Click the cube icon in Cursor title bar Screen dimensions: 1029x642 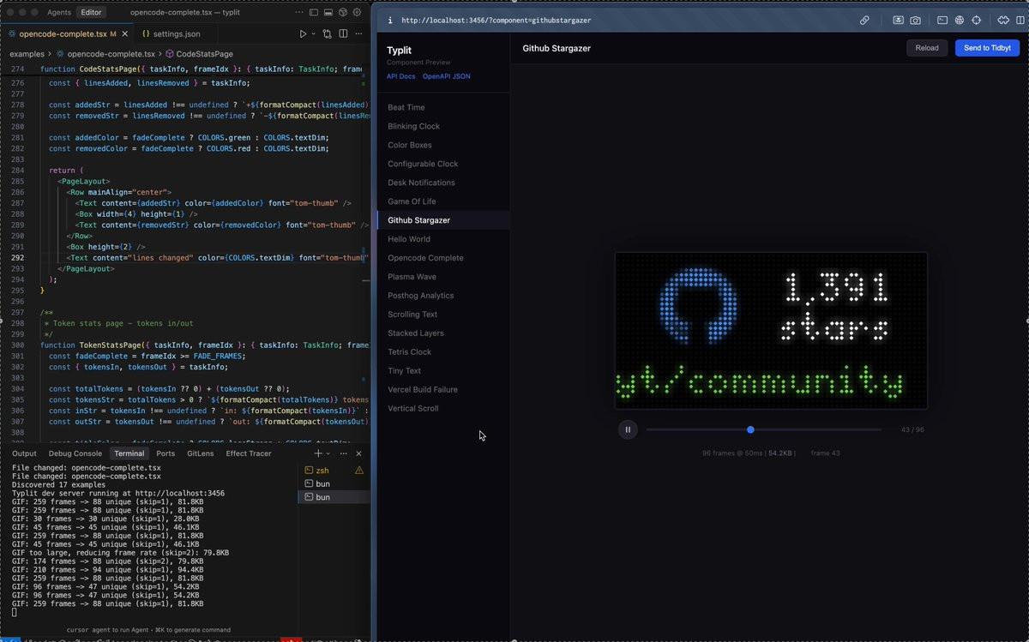pos(342,13)
